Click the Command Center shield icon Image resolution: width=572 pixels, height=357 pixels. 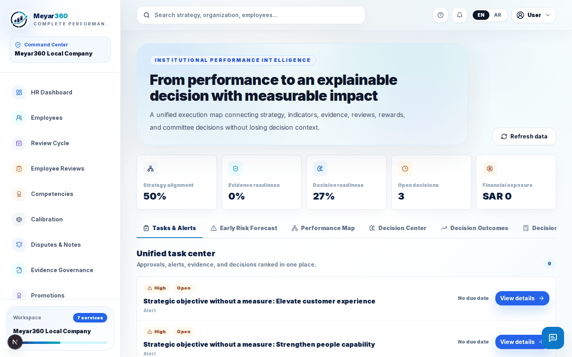18,45
